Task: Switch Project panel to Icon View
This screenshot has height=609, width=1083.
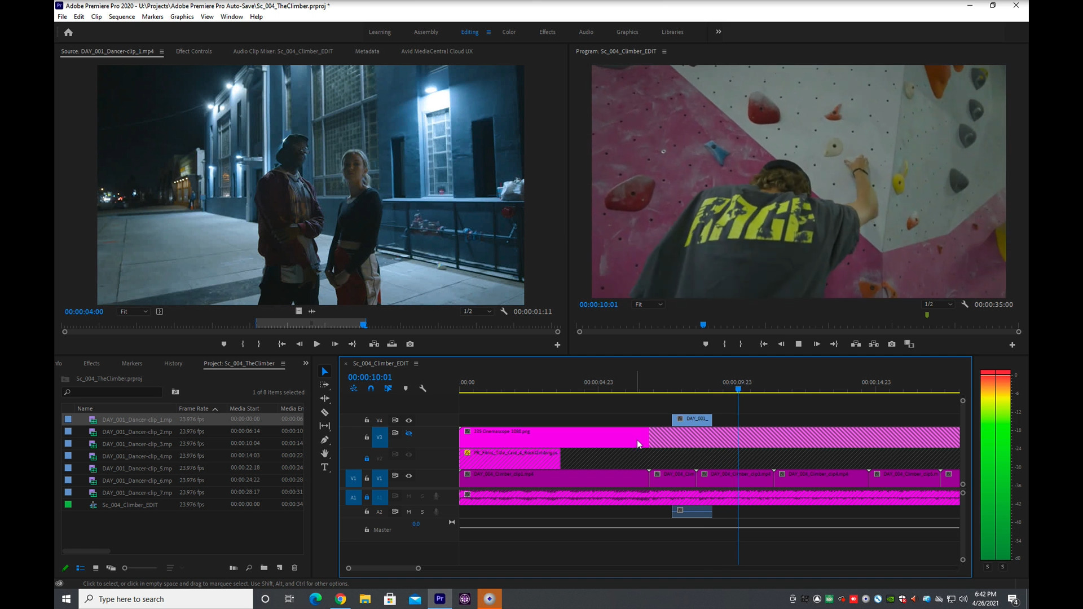Action: [95, 568]
